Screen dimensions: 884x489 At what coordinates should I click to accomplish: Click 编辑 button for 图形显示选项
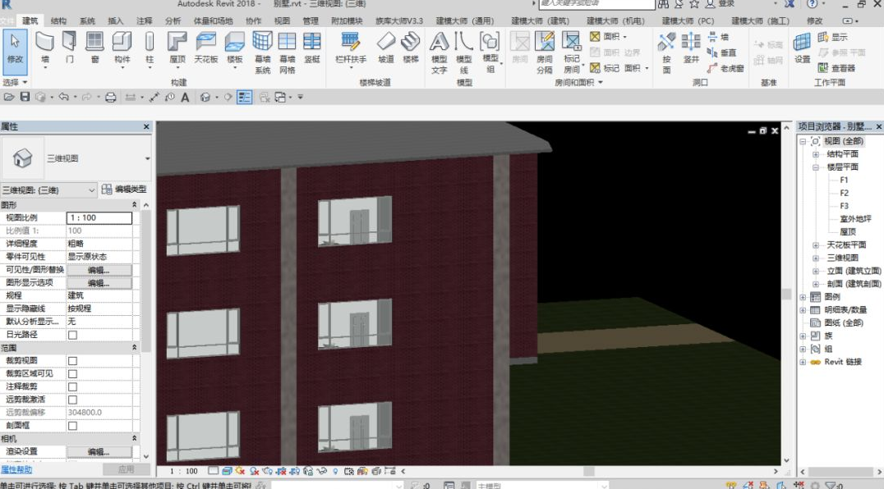point(99,283)
